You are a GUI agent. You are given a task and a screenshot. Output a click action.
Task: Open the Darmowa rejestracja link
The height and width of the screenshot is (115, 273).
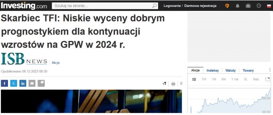200,6
